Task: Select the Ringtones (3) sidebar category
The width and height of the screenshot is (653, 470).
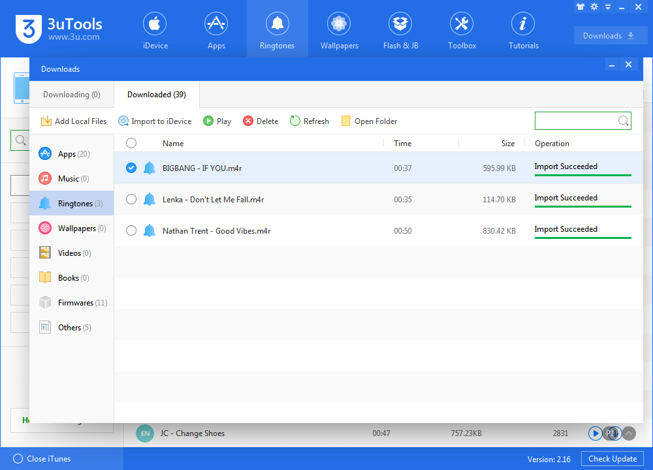Action: [72, 204]
